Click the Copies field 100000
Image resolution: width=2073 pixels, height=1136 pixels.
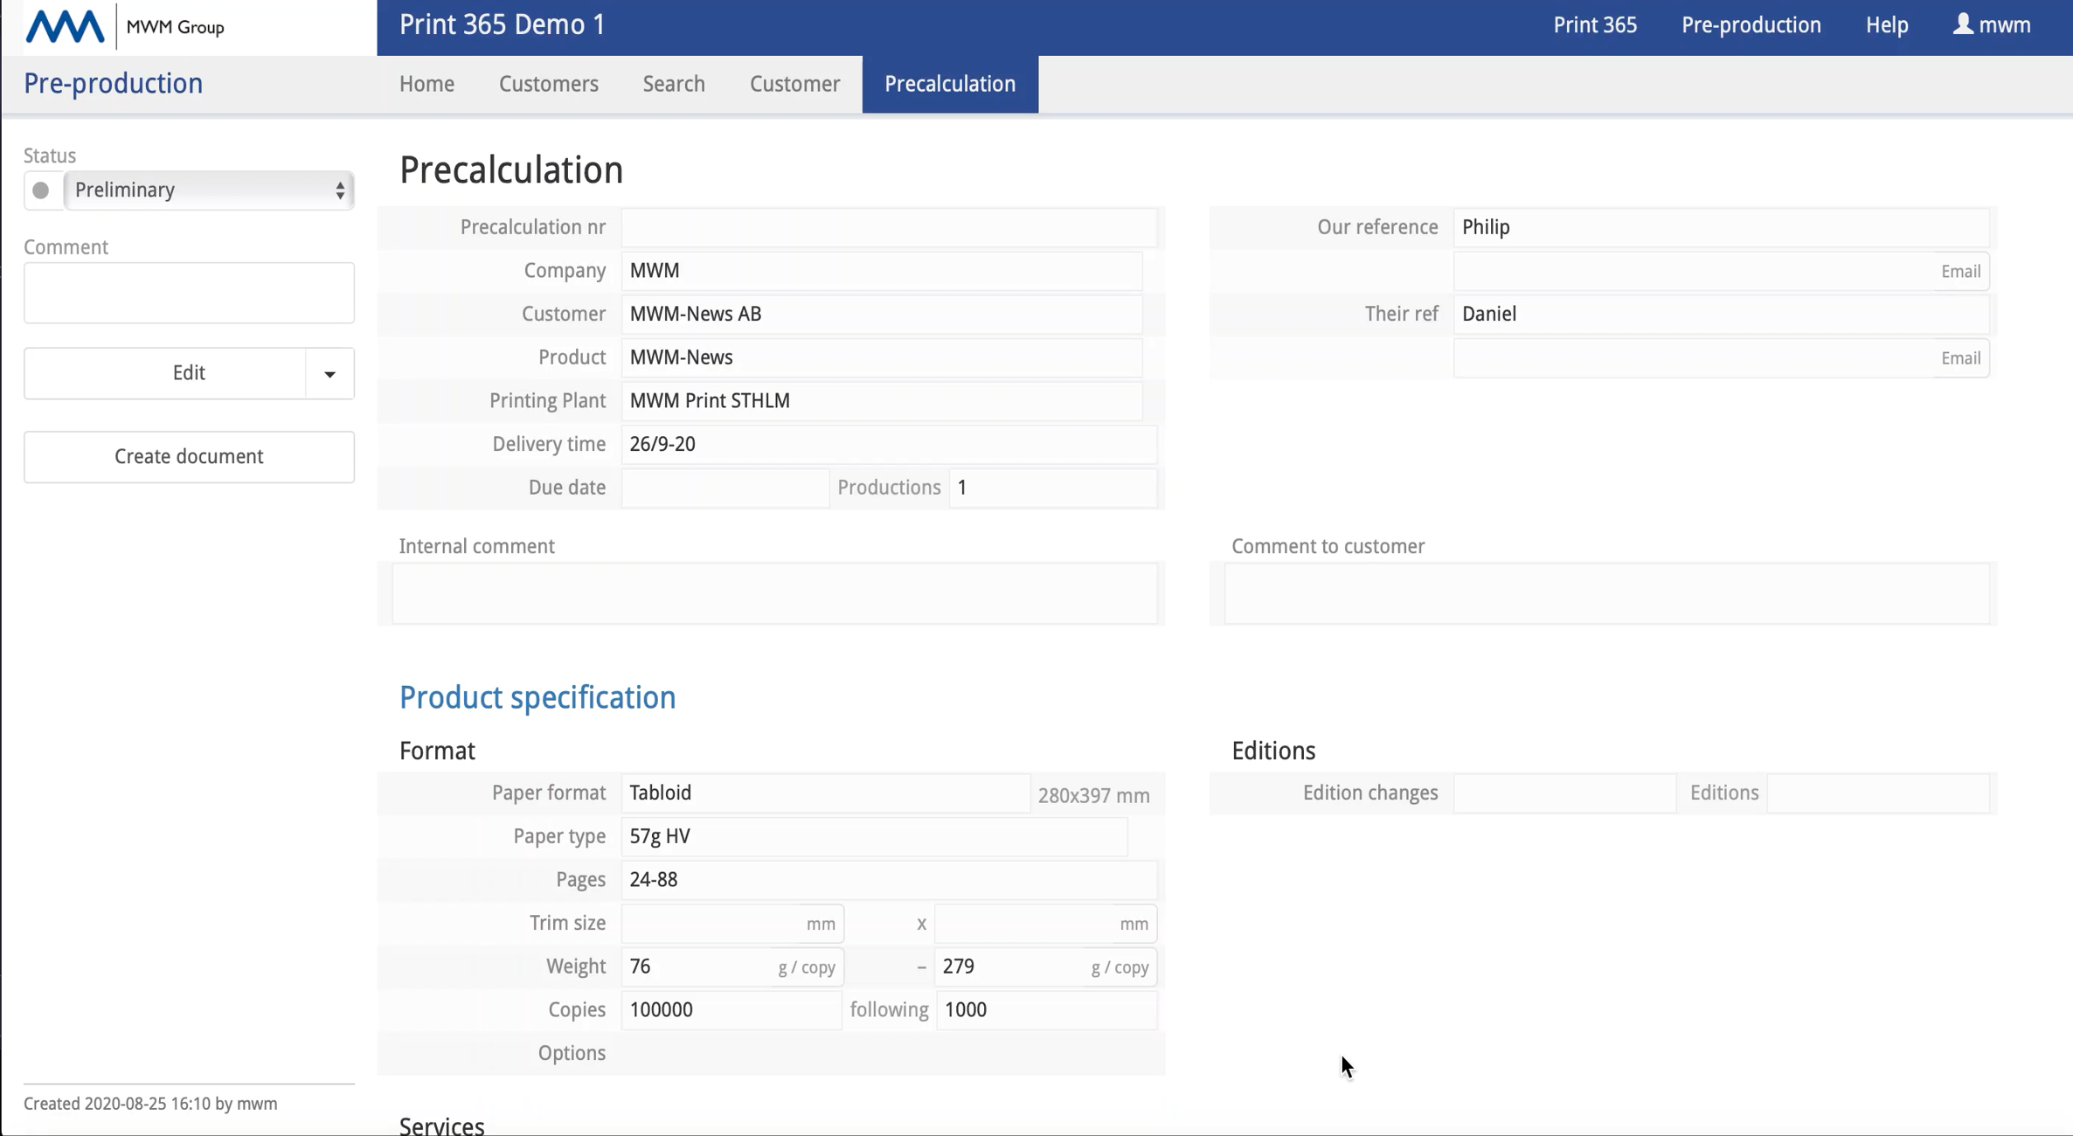[x=731, y=1010]
